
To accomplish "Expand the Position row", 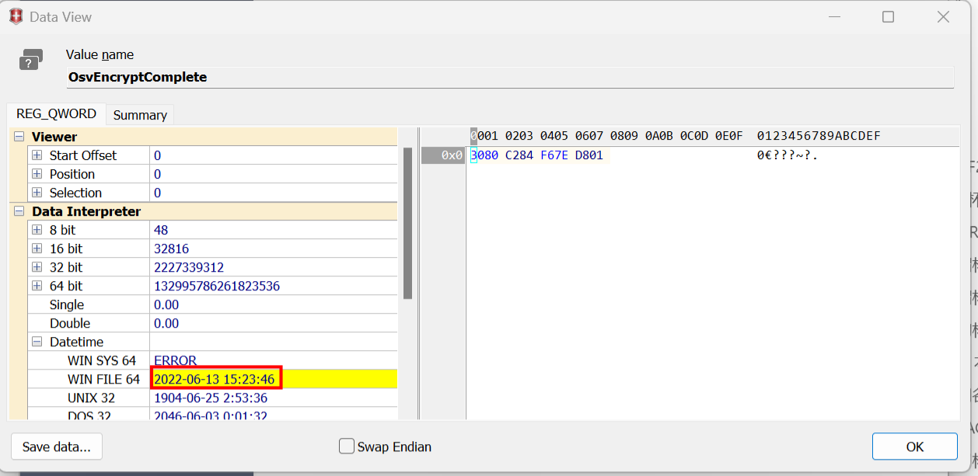I will point(37,174).
